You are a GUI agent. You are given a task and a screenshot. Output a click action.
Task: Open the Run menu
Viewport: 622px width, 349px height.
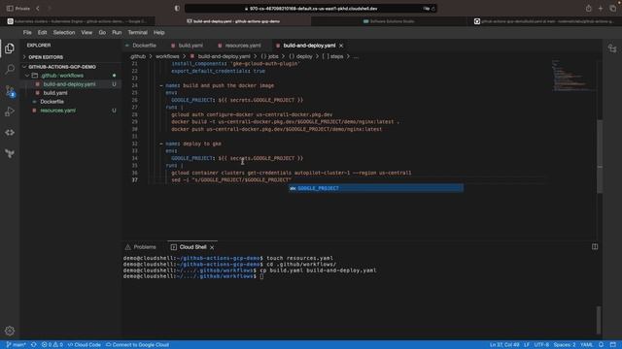[x=117, y=32]
